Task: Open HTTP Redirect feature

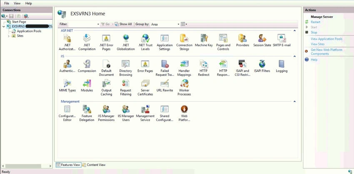Action: (204, 68)
